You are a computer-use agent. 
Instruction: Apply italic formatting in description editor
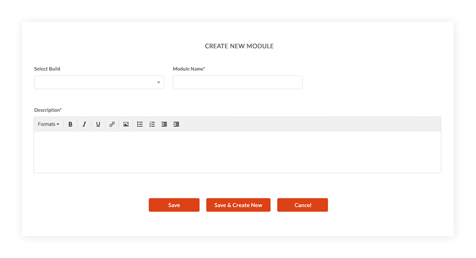click(84, 124)
